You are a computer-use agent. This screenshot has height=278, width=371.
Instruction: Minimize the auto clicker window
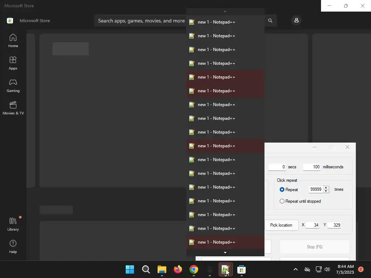[314, 147]
